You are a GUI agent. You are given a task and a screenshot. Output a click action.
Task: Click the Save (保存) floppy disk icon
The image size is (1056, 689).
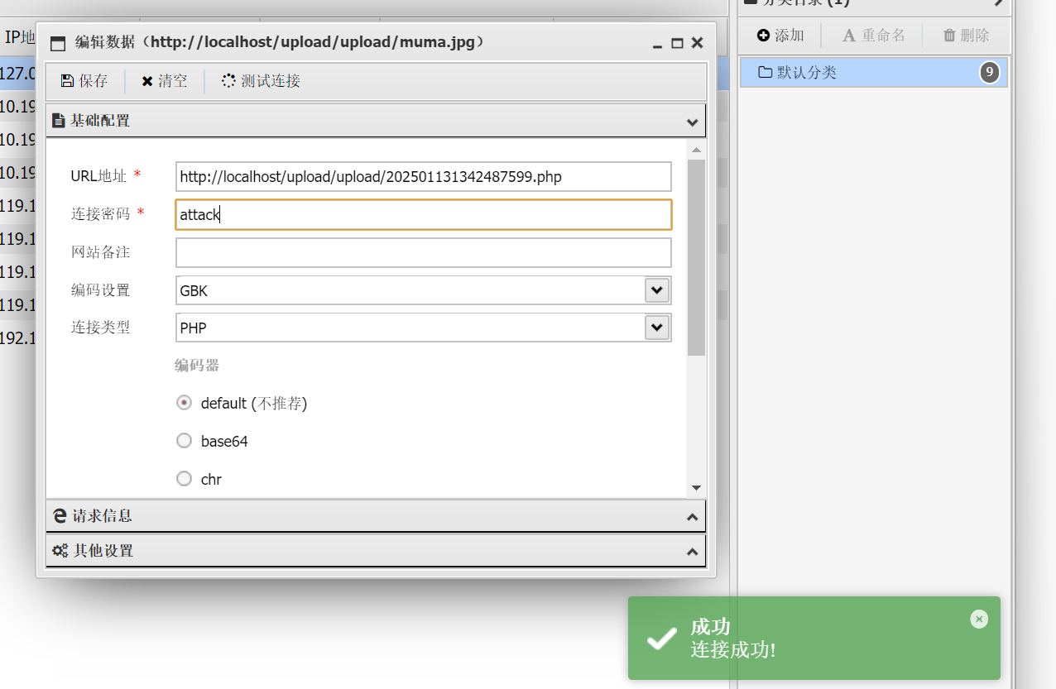pyautogui.click(x=67, y=81)
